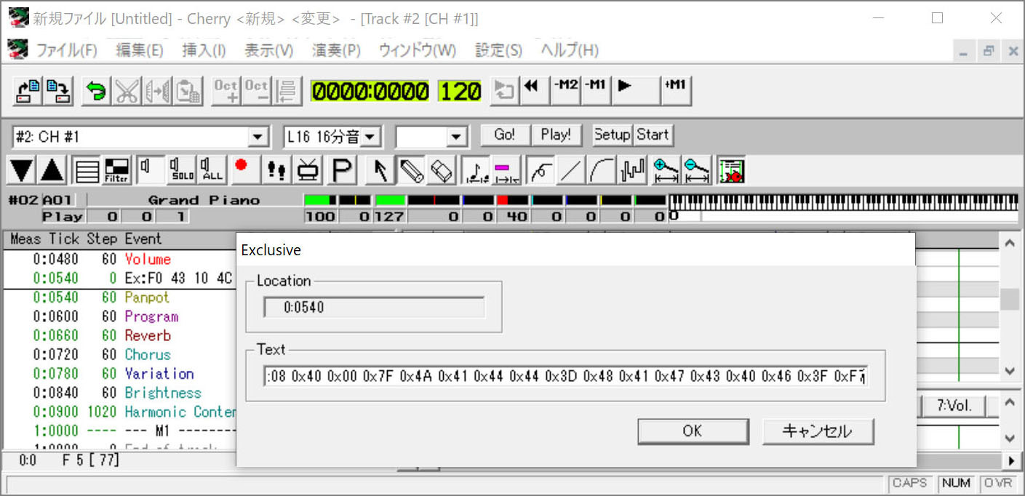Click the -M2 back two measures button
This screenshot has width=1025, height=496.
coord(565,90)
